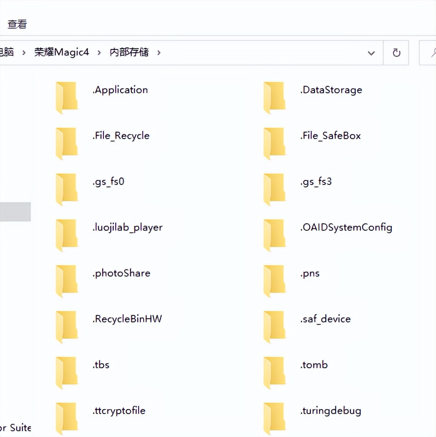Click the .saf_device folder name
This screenshot has height=437, width=436.
pyautogui.click(x=326, y=319)
